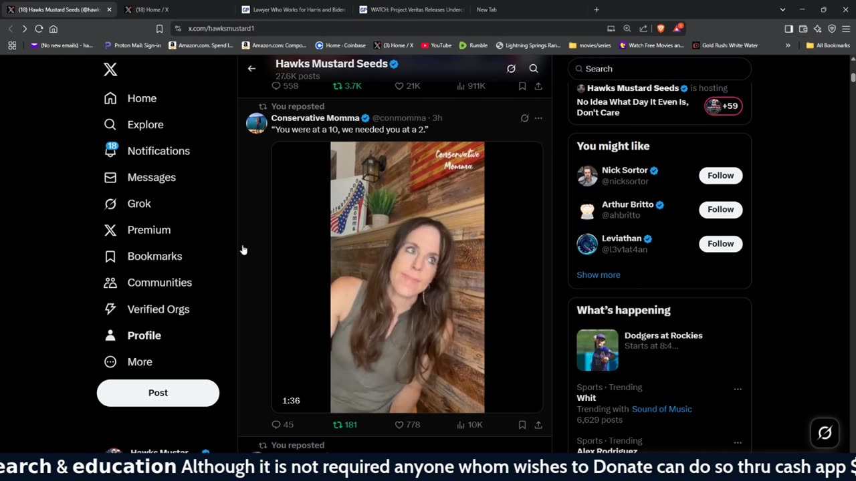Reload the page
The height and width of the screenshot is (481, 856).
(39, 29)
